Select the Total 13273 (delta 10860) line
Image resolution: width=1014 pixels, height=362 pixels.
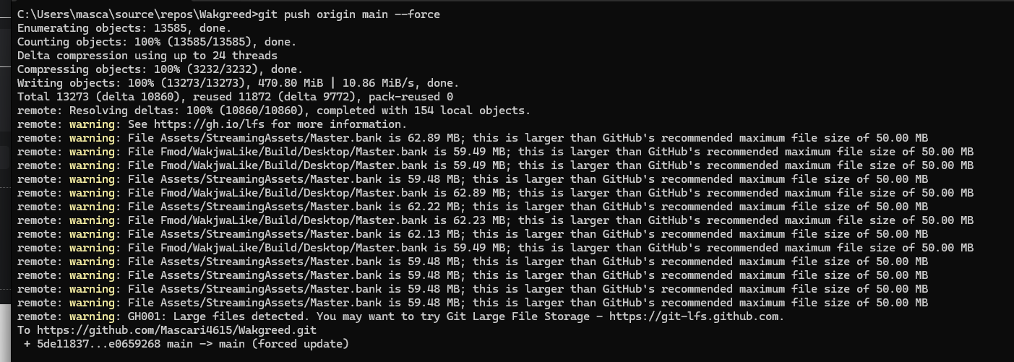[236, 97]
